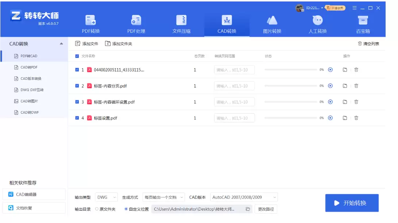Open output folder for 标签-内容分页.pdf

pyautogui.click(x=345, y=86)
